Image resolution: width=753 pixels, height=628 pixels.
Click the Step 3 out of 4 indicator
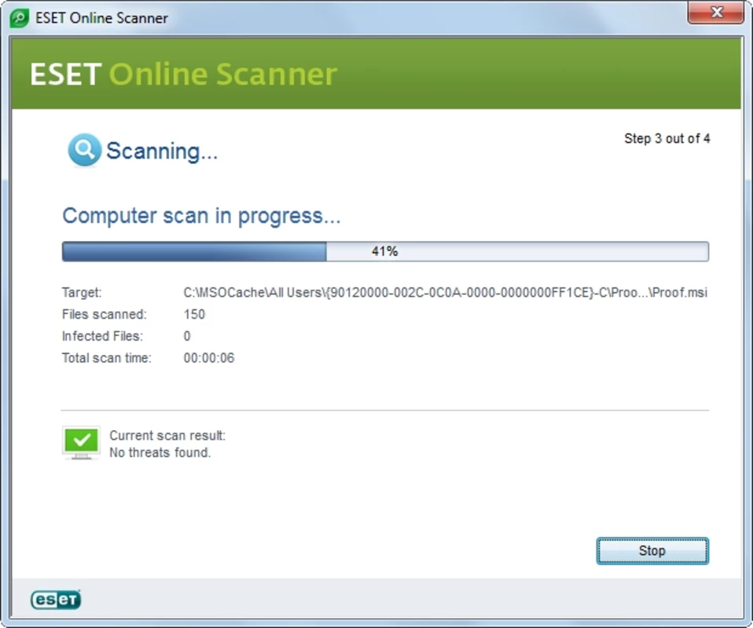pos(667,139)
